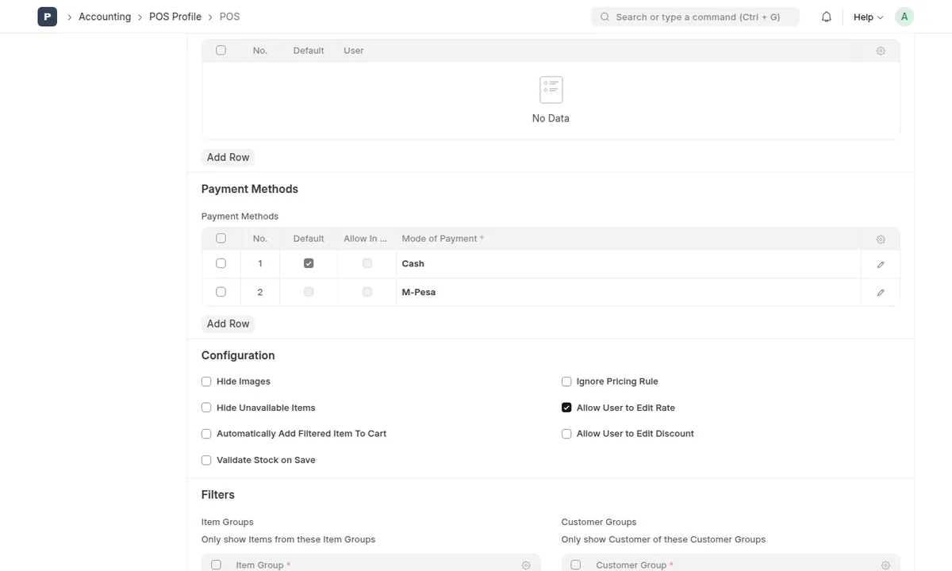Open Payment Methods table settings gear

coord(881,240)
